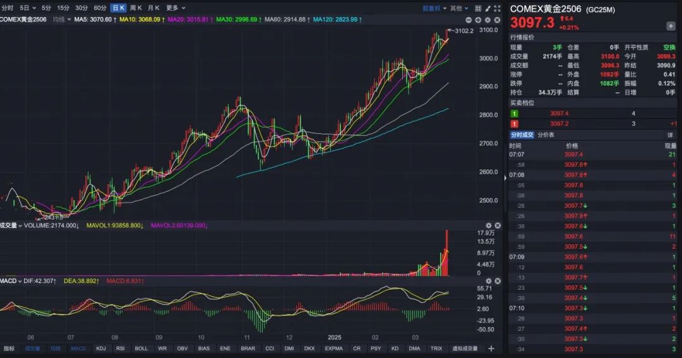Switch to 周K weekly chart tab
This screenshot has width=682, height=358.
click(x=136, y=8)
